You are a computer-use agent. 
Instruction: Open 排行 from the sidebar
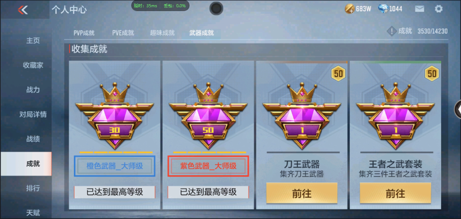click(33, 188)
